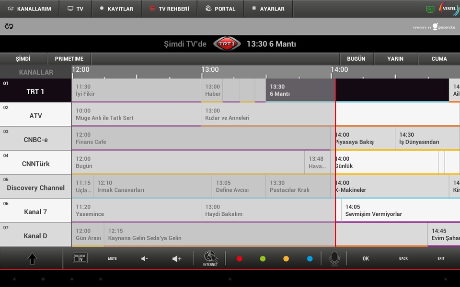Screen dimensions: 460x287
Task: Tap the TRT1 channel logo
Action: 227,44
